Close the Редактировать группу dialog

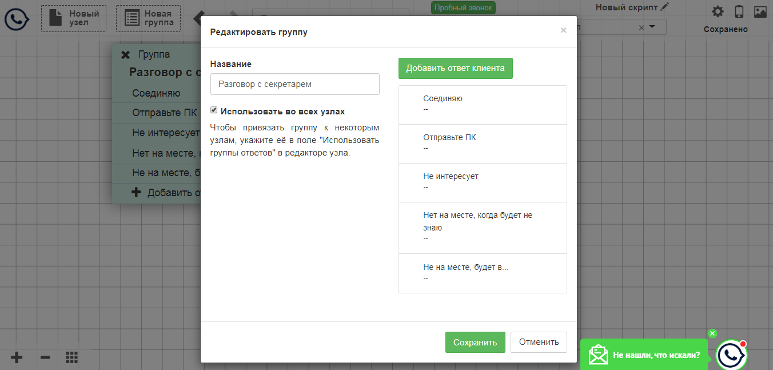click(x=563, y=30)
